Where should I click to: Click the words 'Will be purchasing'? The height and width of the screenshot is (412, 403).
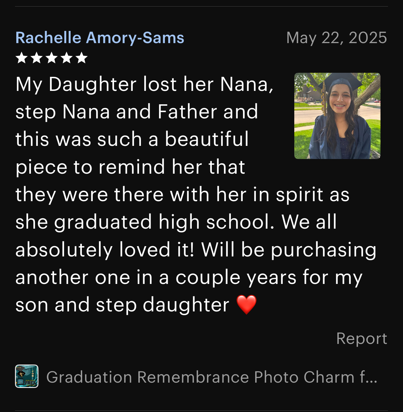[x=289, y=250]
